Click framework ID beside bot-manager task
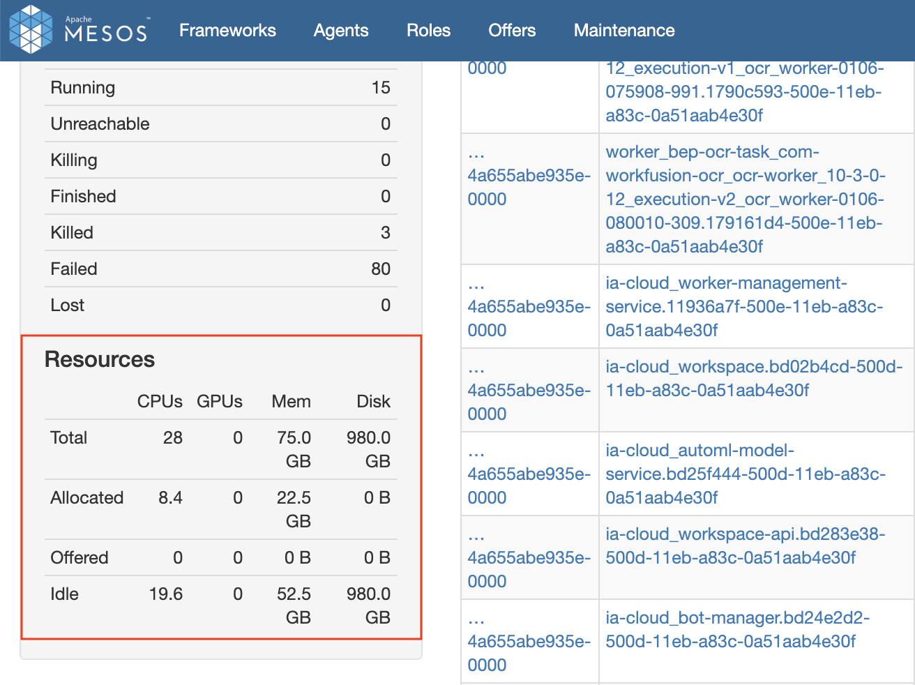The height and width of the screenshot is (685, 915). point(529,641)
